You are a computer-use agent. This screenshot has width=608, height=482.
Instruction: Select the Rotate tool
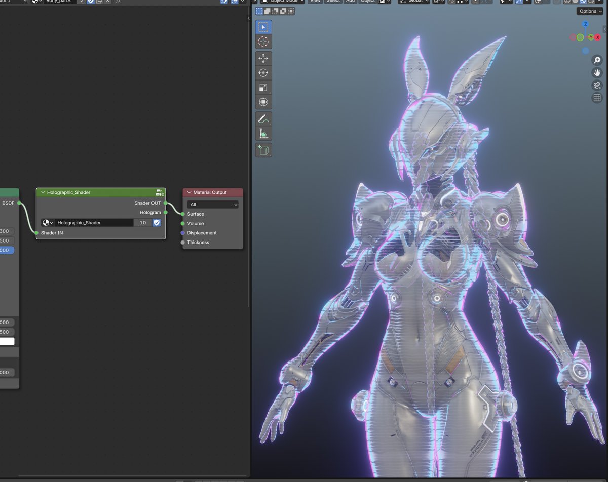pyautogui.click(x=263, y=73)
